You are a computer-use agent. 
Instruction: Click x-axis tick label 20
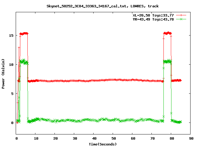(55, 138)
